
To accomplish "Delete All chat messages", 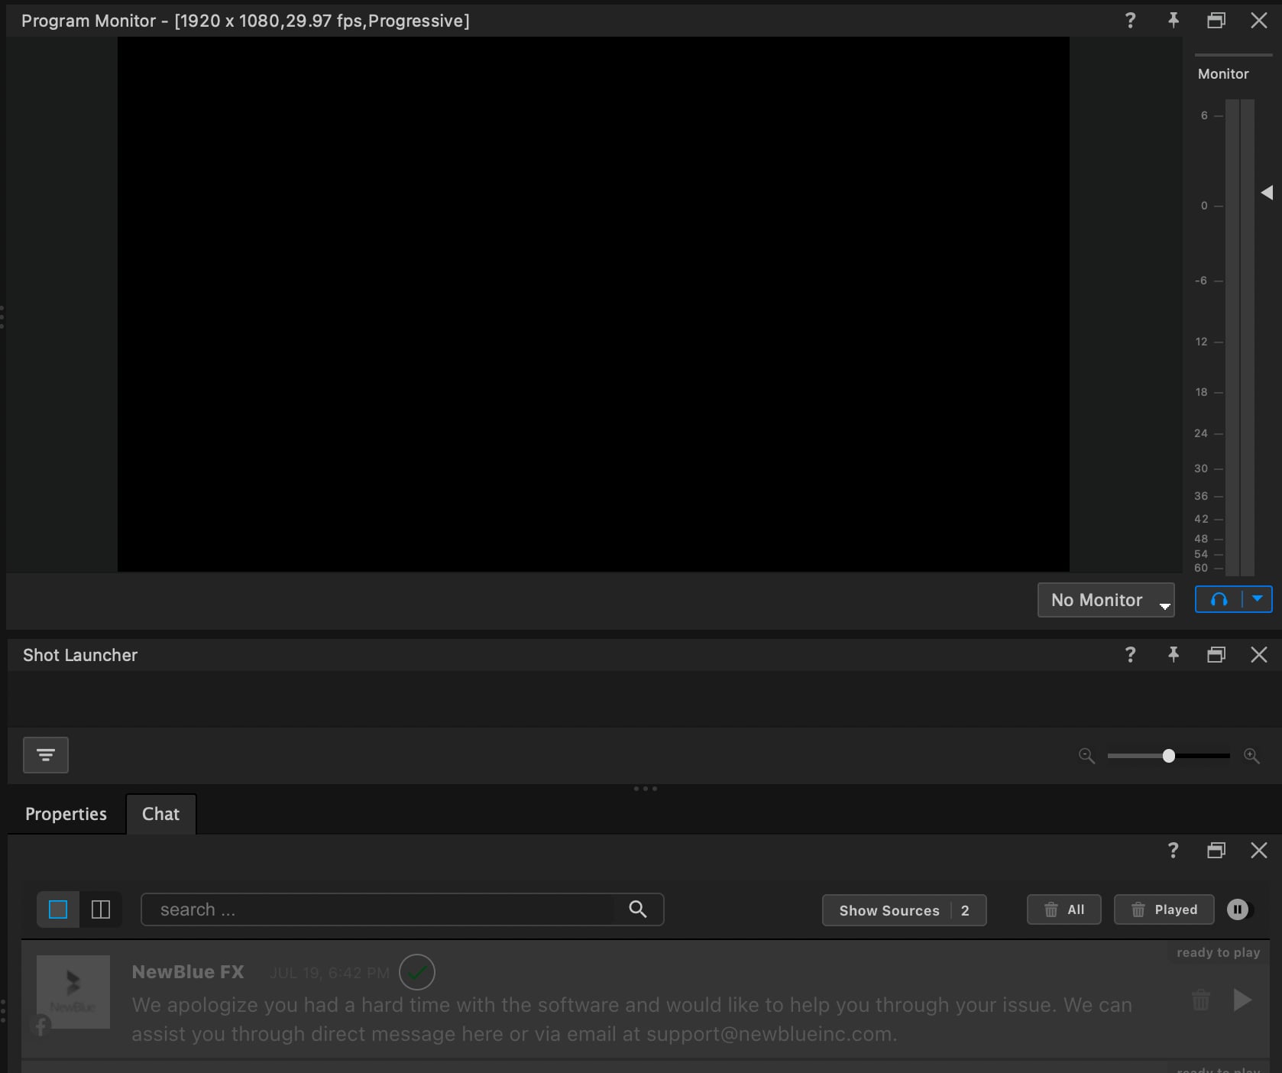I will click(x=1064, y=909).
